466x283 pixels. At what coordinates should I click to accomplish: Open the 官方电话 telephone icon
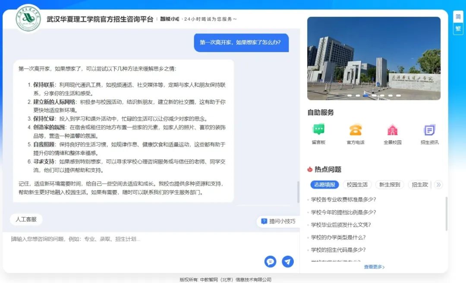point(356,130)
